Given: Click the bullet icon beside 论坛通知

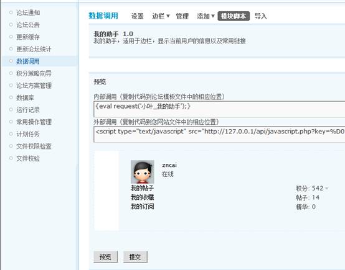Looking at the screenshot, I should pyautogui.click(x=11, y=12).
